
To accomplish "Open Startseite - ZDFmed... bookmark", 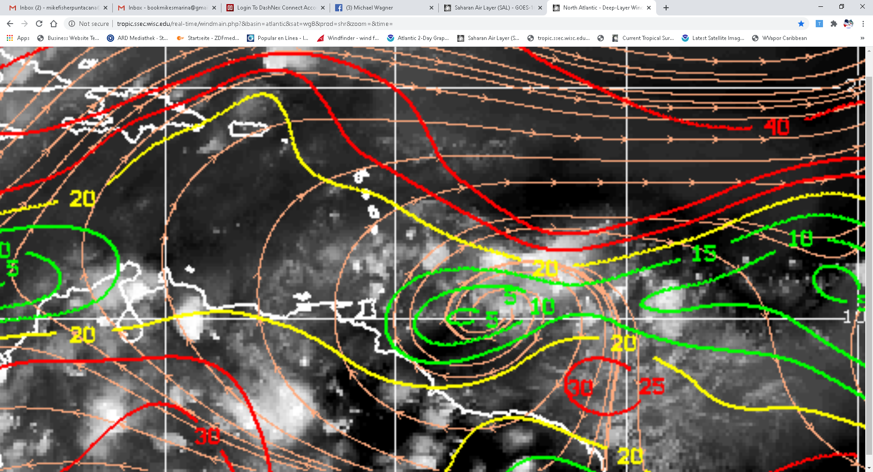I will click(x=208, y=38).
